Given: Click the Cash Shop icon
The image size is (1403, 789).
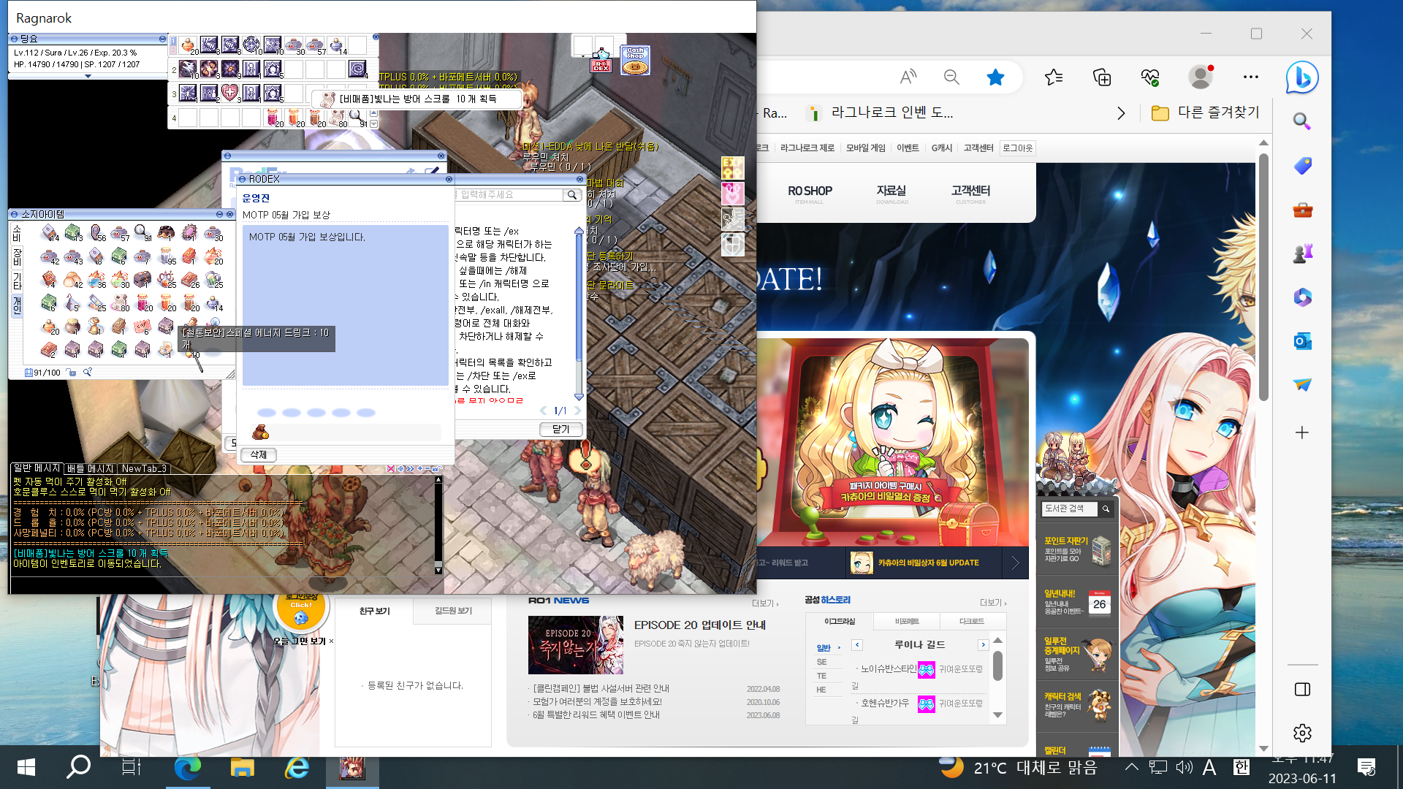Looking at the screenshot, I should point(634,61).
